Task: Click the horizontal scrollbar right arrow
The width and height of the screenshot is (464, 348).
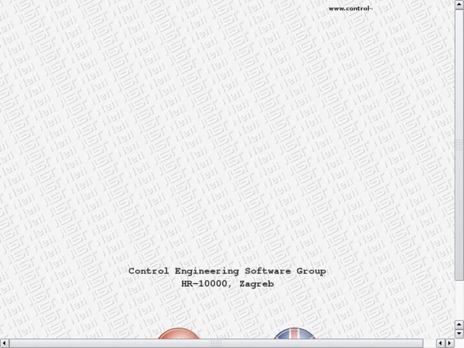Action: [x=450, y=344]
